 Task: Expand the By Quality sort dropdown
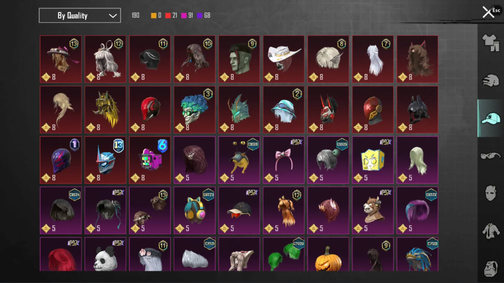point(80,15)
